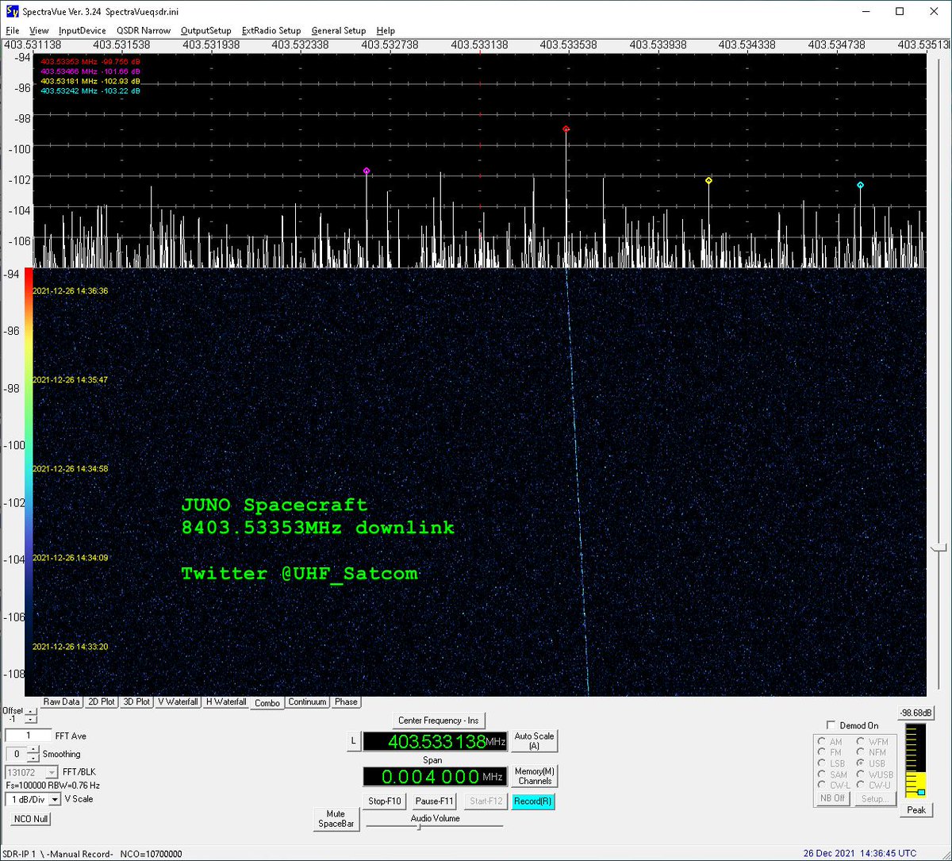This screenshot has height=861, width=952.
Task: Click the Auto Scale (A) button
Action: pyautogui.click(x=534, y=741)
